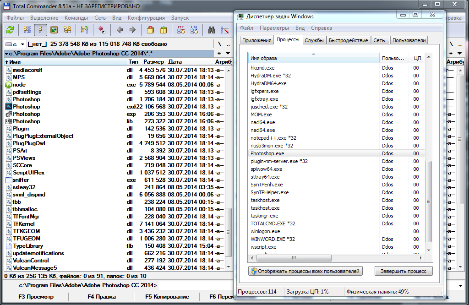Click Task Manager horizontal scrollbar thumb
Viewport: 469px width, 305px height.
tap(294, 258)
